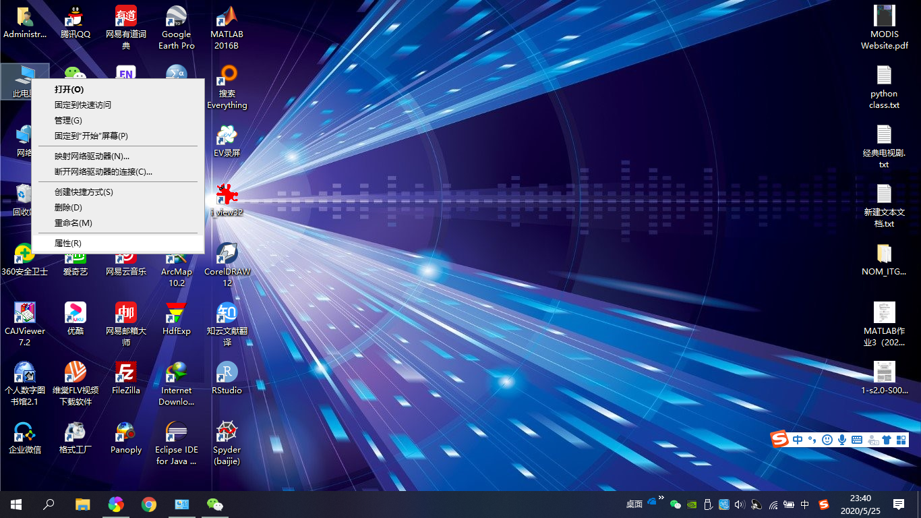Open volume control in system tray

[x=740, y=505]
